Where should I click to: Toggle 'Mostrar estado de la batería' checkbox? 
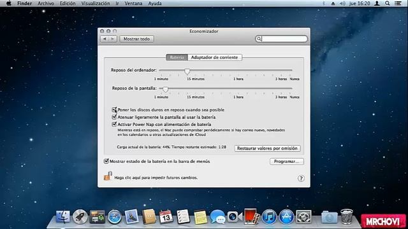pyautogui.click(x=106, y=161)
